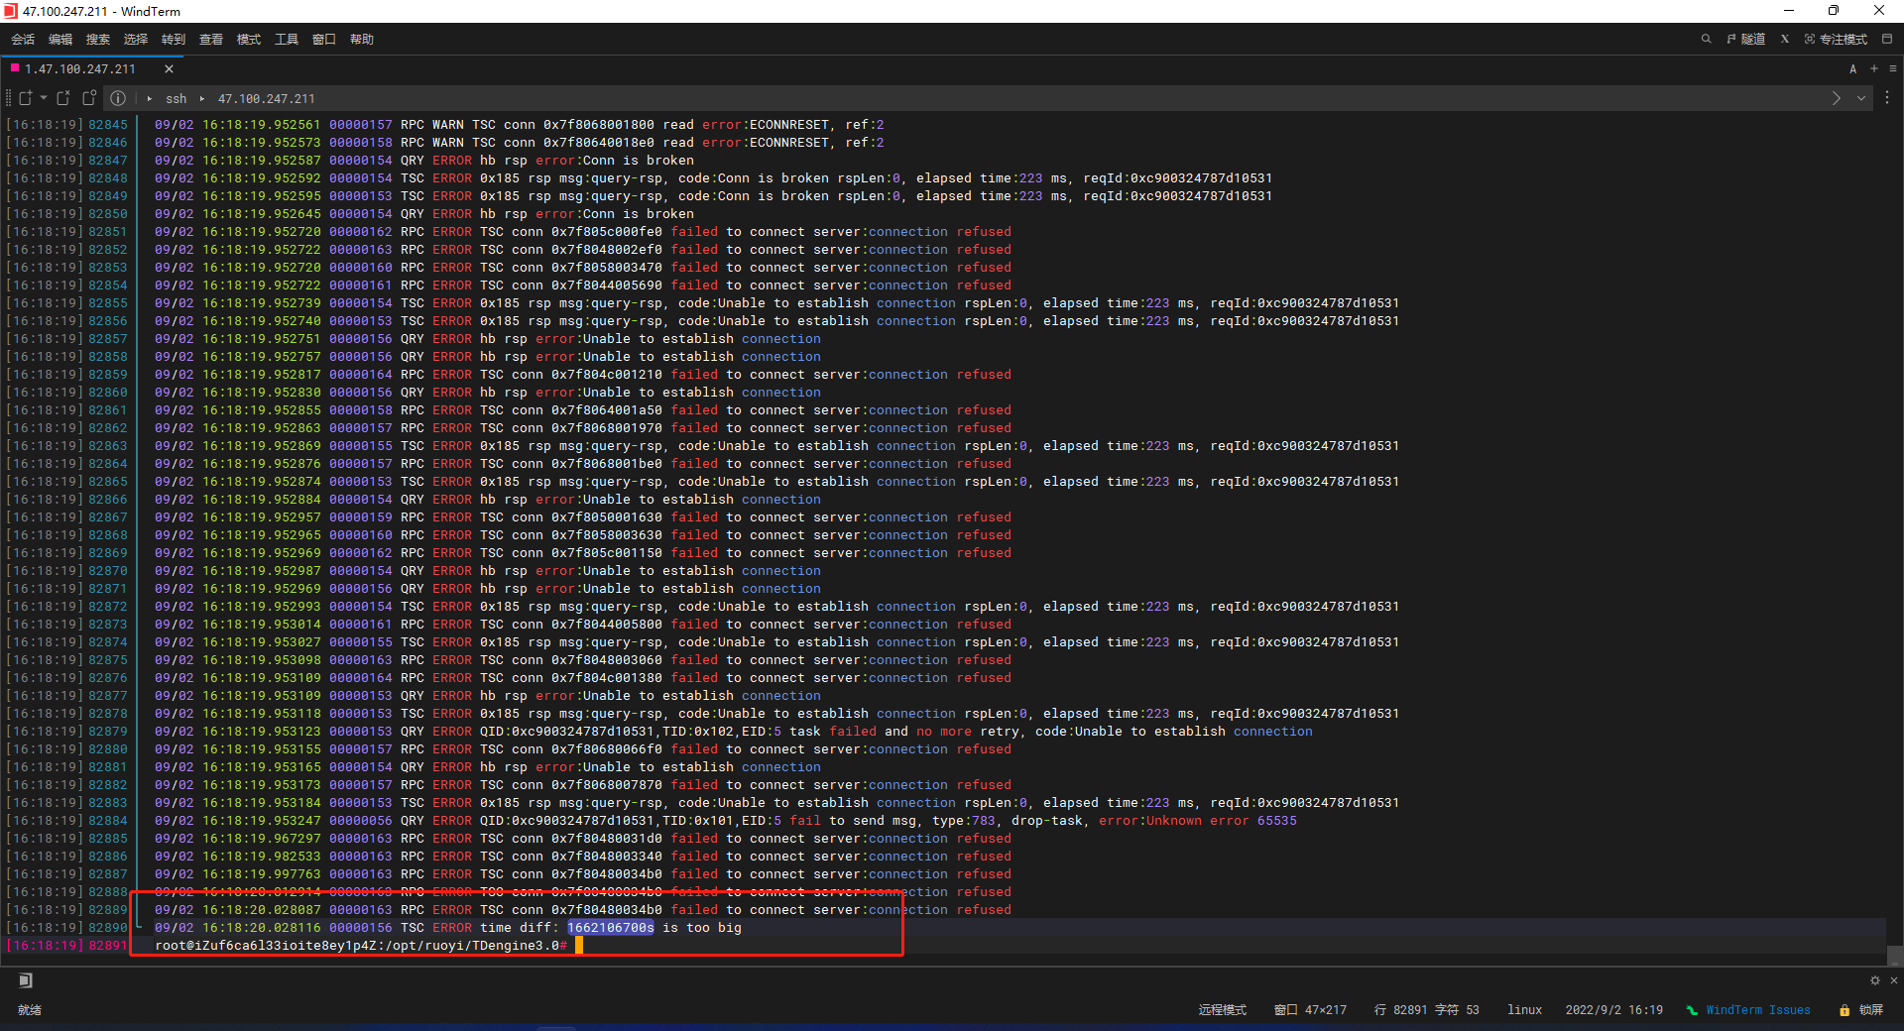Viewport: 1904px width, 1031px height.
Task: Open the 隧道 (Tunnel) button
Action: click(1745, 40)
